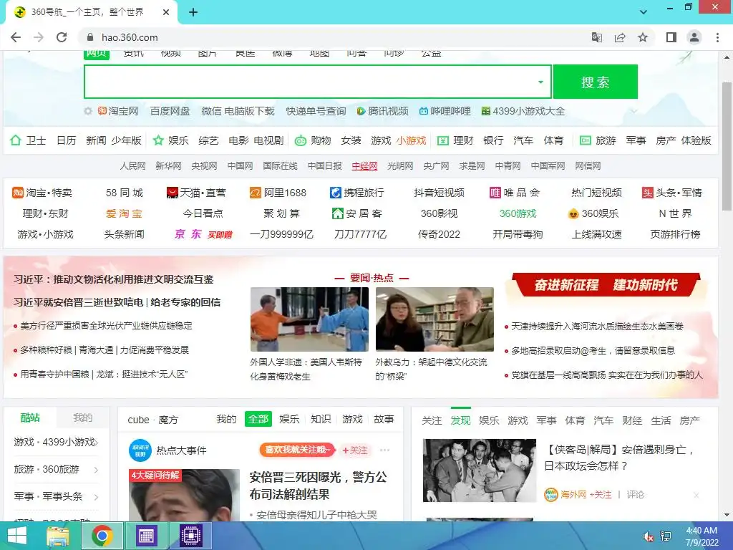Click the green 搜索 button

click(x=596, y=82)
